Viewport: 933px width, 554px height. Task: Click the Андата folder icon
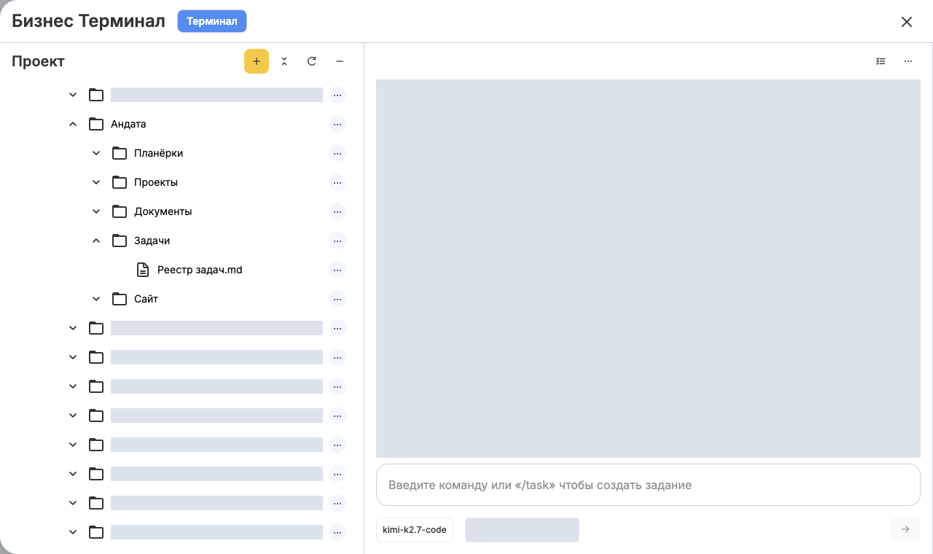96,124
